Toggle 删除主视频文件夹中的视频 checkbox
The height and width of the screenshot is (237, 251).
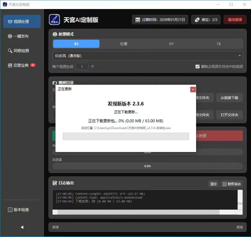(x=197, y=66)
